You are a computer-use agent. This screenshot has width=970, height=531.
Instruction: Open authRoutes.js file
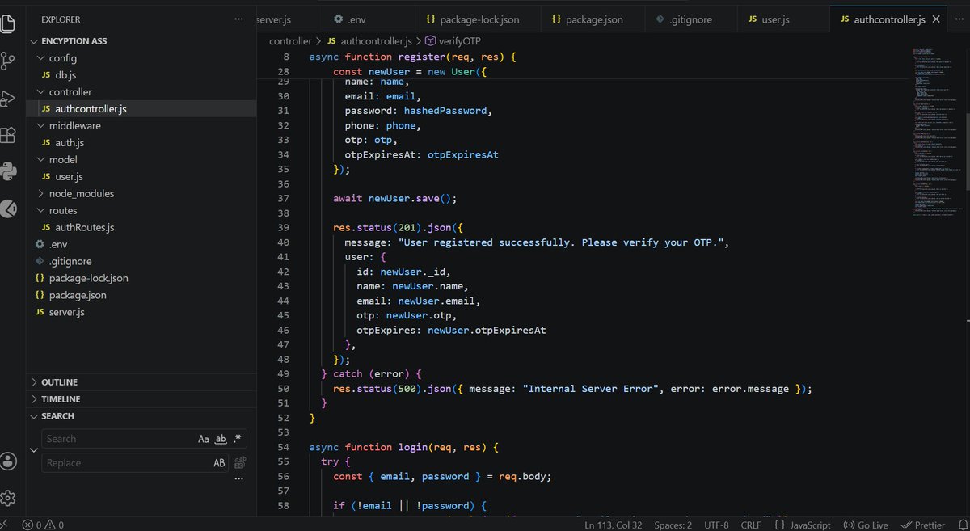85,228
